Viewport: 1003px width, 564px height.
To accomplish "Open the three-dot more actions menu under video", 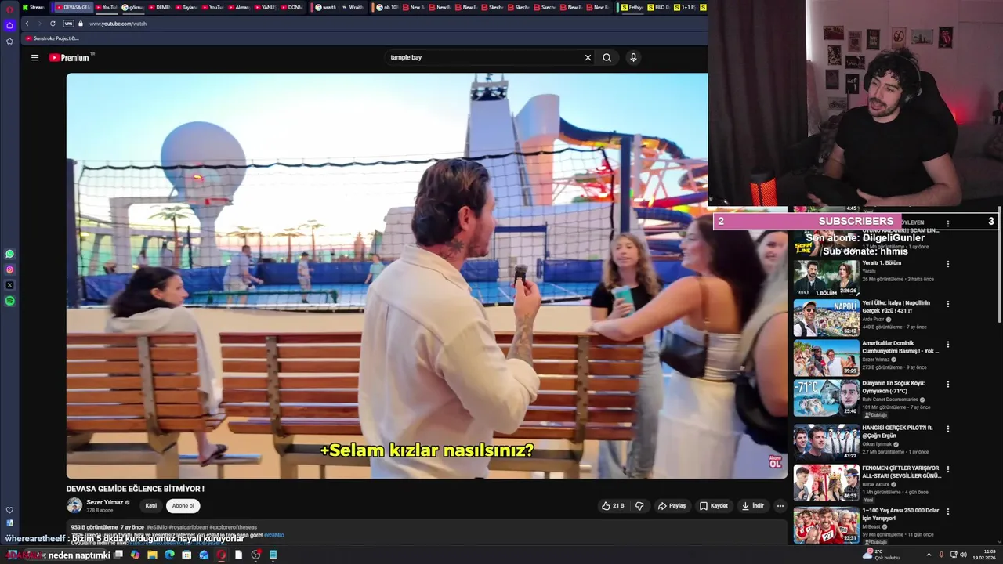I will pyautogui.click(x=780, y=506).
